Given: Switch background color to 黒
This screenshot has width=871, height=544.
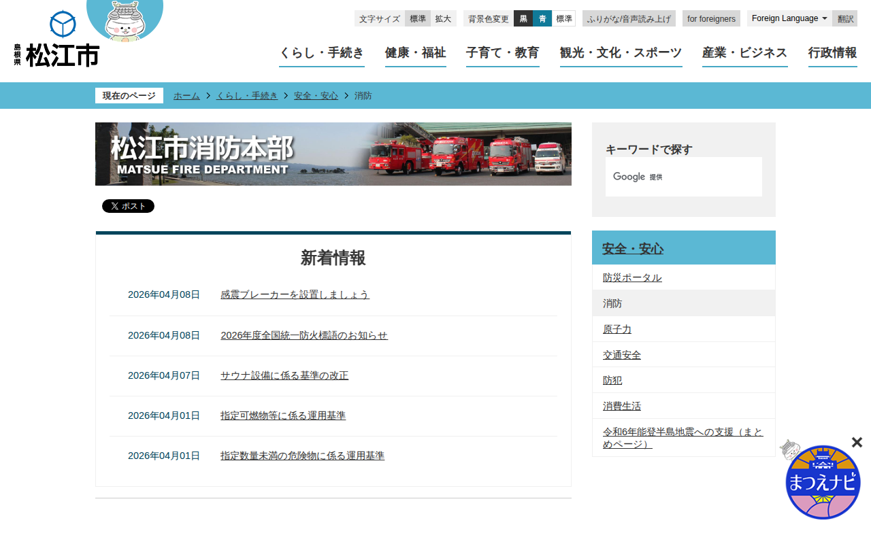Looking at the screenshot, I should 523,18.
